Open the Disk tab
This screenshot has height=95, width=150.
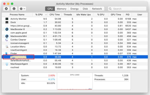point(85,9)
